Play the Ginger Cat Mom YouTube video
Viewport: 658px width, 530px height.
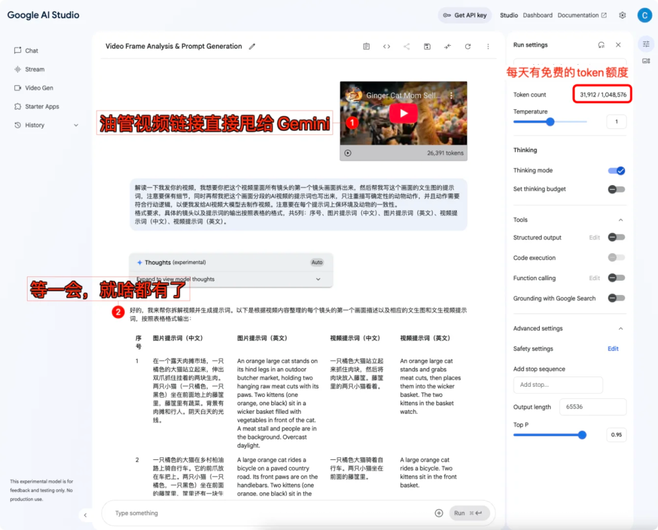pyautogui.click(x=404, y=113)
